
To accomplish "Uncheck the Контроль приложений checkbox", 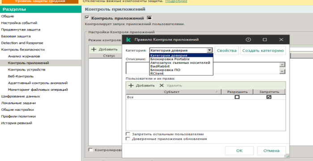I will (87, 17).
